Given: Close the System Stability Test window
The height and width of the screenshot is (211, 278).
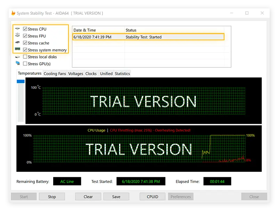Looking at the screenshot, I should (262, 13).
